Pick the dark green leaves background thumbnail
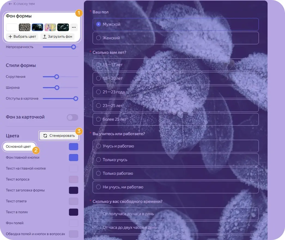 (63, 27)
